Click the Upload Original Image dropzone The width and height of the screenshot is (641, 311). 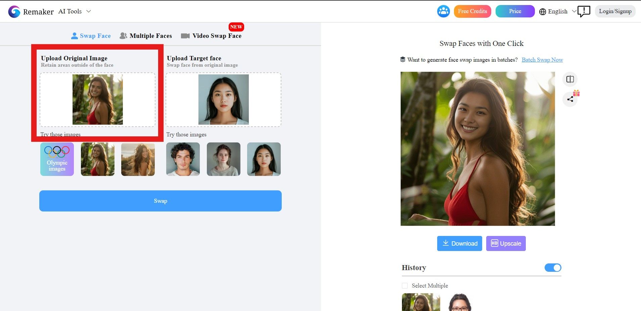pos(98,100)
